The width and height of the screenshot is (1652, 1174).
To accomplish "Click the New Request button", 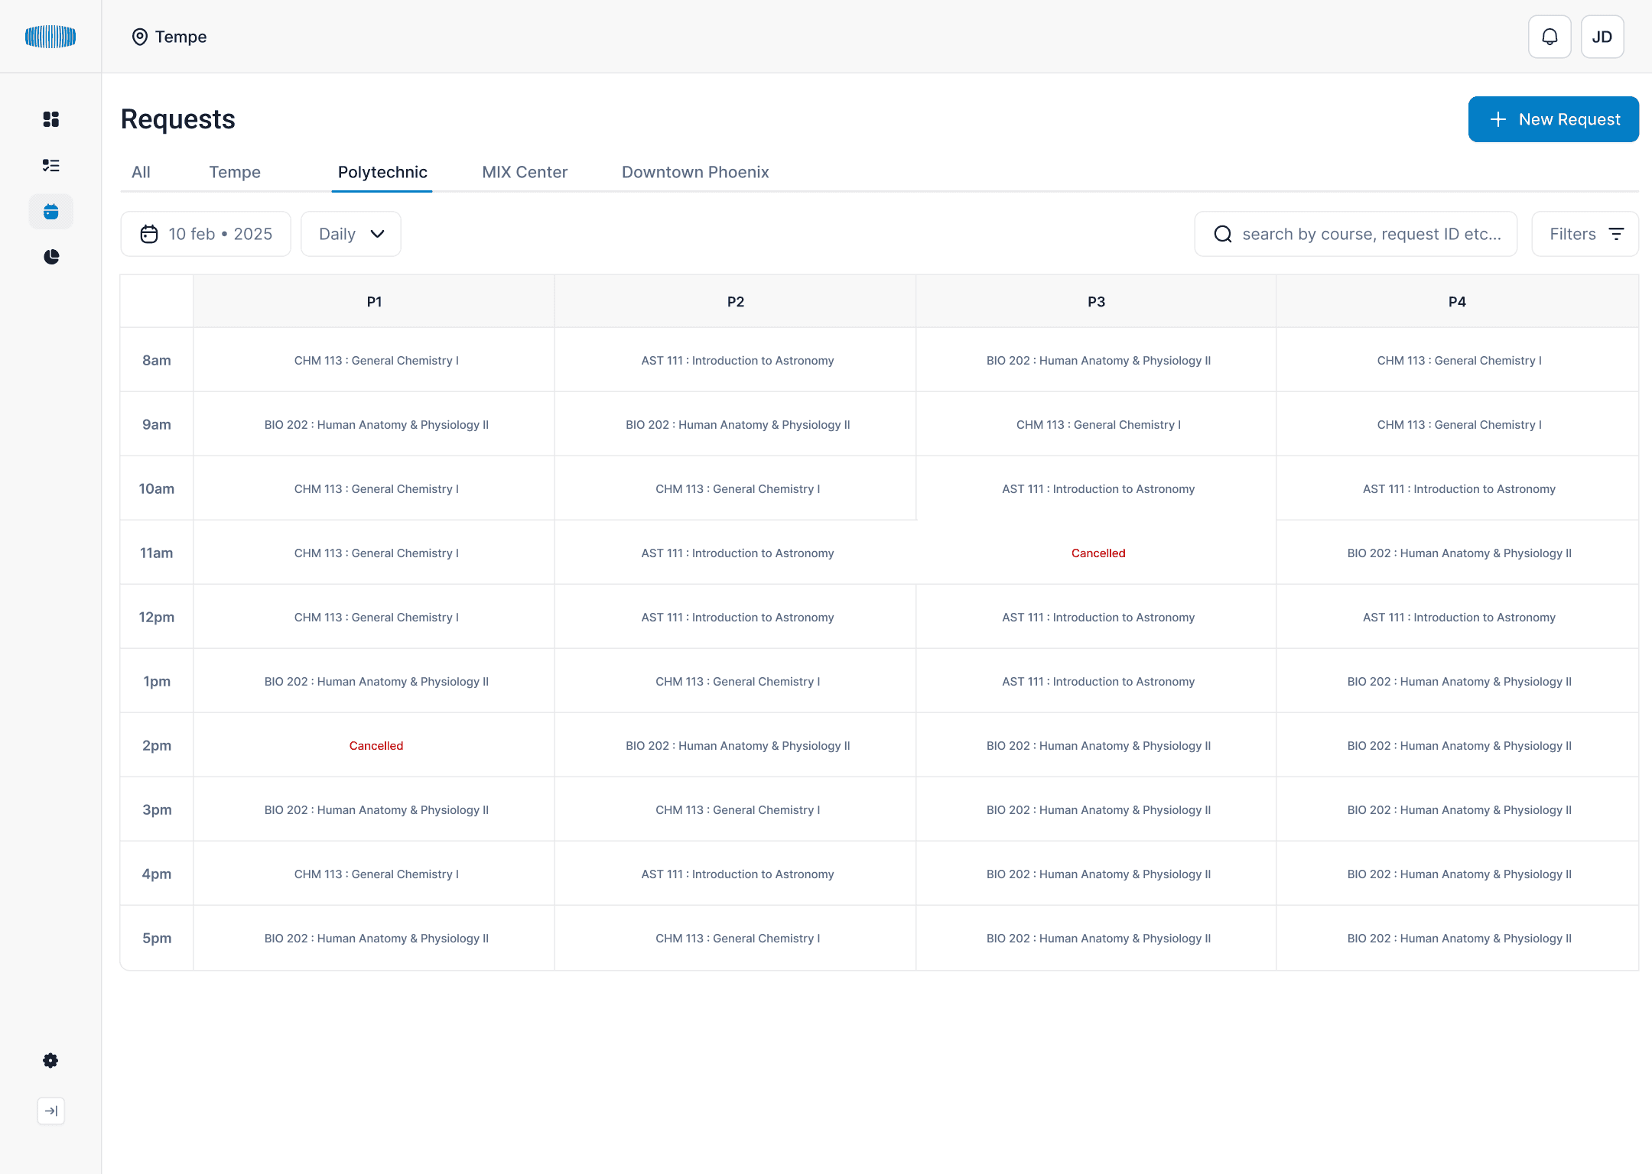I will tap(1553, 119).
